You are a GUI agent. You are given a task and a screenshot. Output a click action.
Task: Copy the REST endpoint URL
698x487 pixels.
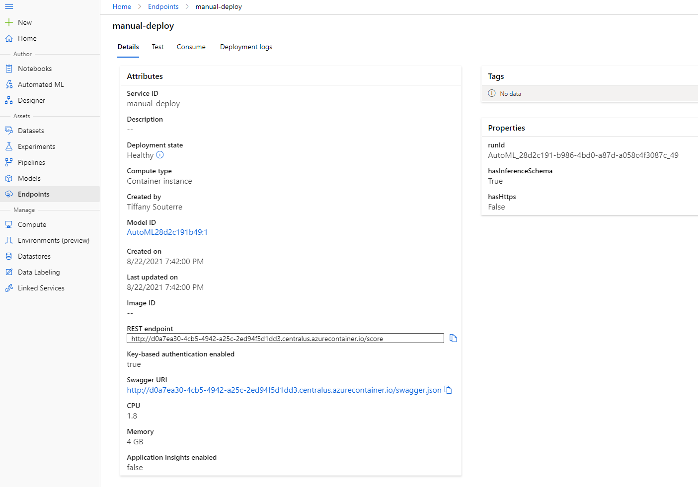[x=453, y=338]
